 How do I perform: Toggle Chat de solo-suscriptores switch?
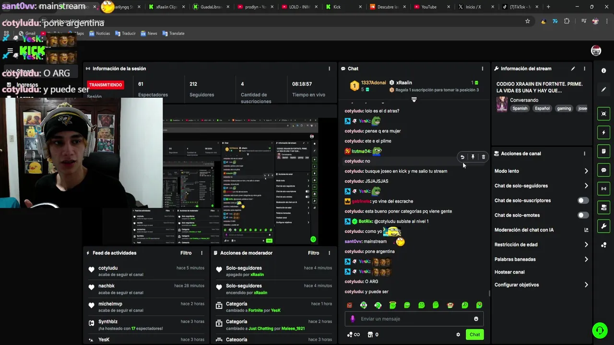point(583,201)
